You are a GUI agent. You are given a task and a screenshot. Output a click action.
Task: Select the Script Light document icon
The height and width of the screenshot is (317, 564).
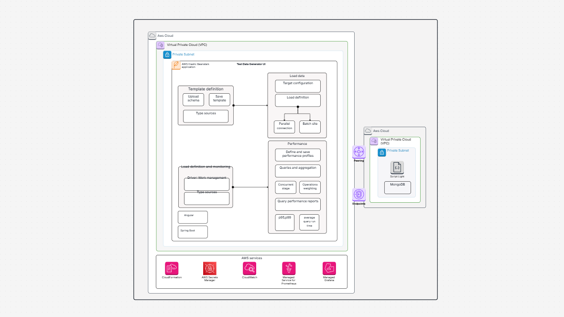coord(397,167)
